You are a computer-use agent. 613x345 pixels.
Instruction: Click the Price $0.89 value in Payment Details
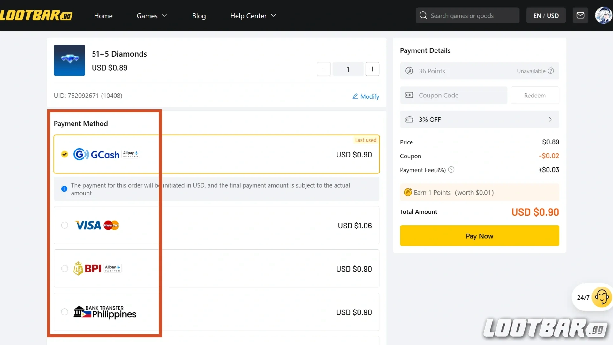click(x=550, y=142)
